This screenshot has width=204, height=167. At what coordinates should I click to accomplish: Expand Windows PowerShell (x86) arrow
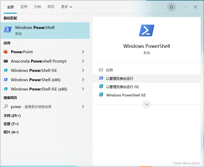[83, 80]
